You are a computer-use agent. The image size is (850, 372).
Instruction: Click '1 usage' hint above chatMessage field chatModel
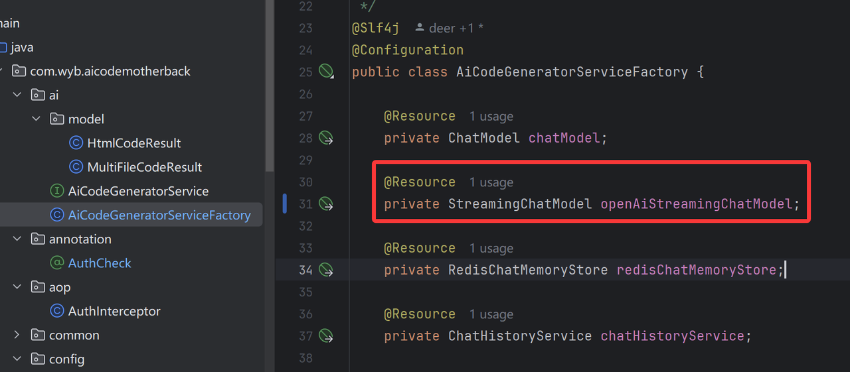point(491,116)
